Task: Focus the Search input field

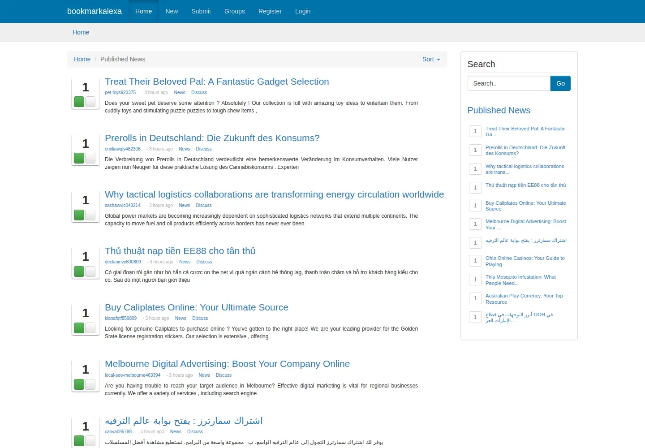Action: pyautogui.click(x=509, y=83)
